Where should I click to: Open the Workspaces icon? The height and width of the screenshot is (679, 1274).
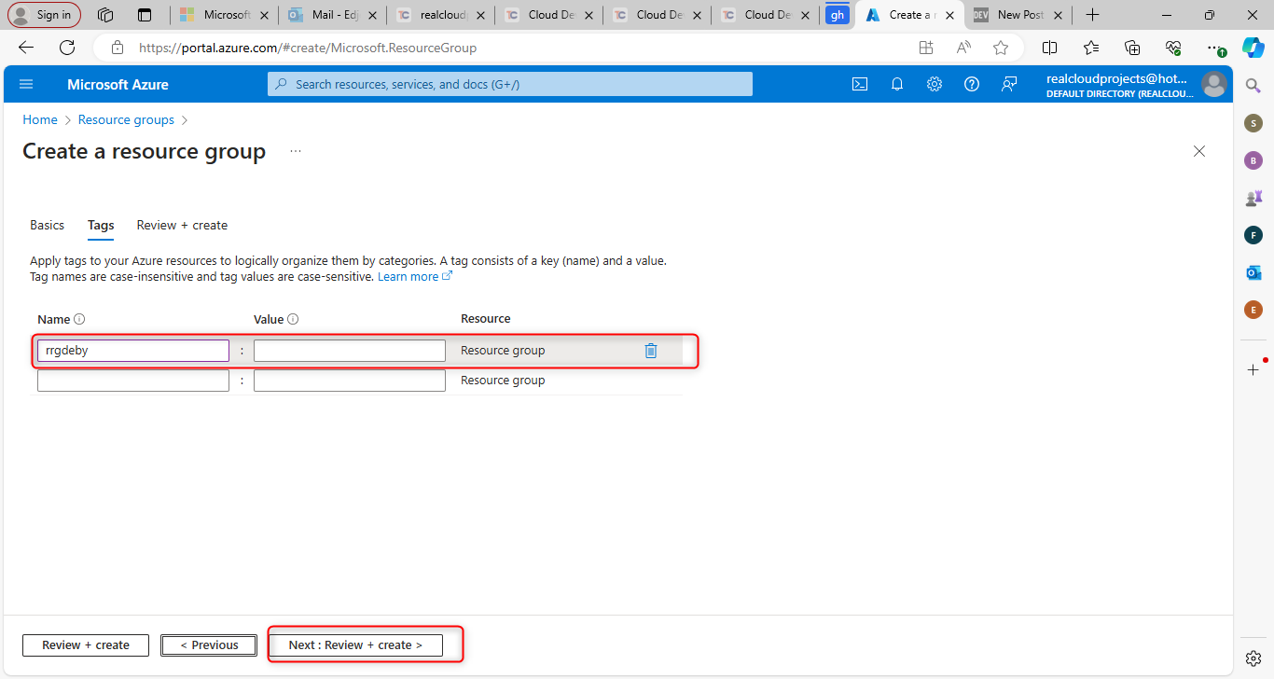[105, 15]
